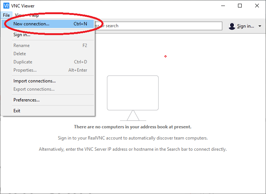Choose Exit in the File menu
Screen dimensions: 266x194
point(48,111)
